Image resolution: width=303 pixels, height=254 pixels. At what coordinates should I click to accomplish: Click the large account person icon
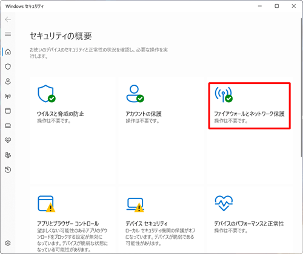(x=135, y=94)
